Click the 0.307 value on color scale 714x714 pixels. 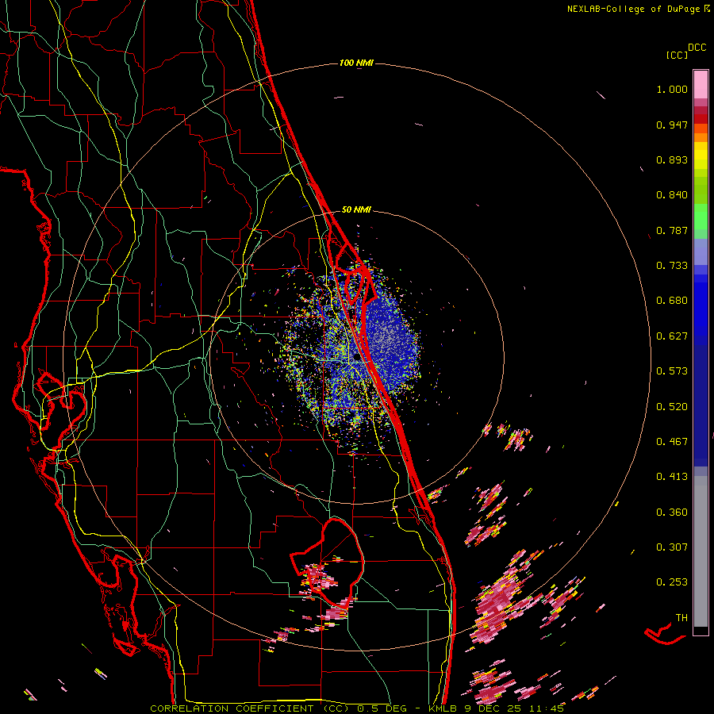(x=672, y=547)
